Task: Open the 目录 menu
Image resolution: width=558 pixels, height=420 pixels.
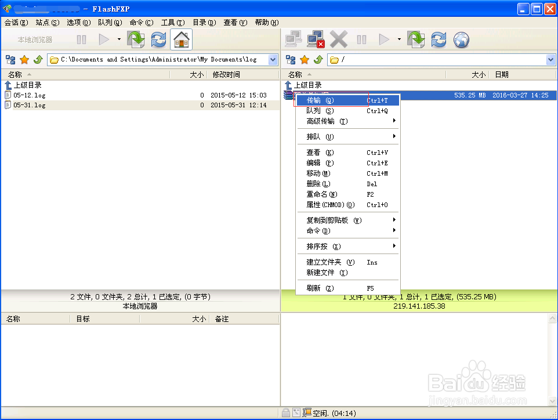Action: point(204,23)
